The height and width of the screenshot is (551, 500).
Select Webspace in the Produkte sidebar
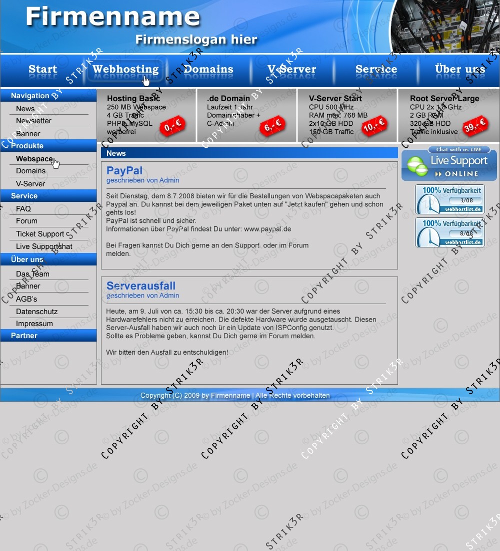tap(34, 159)
